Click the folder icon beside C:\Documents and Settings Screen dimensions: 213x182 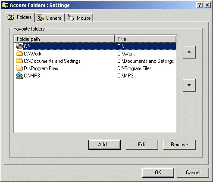click(19, 61)
